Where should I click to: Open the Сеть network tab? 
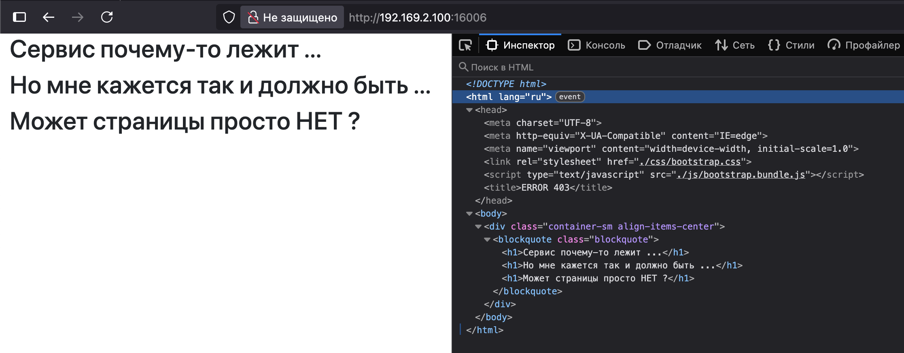tap(734, 45)
